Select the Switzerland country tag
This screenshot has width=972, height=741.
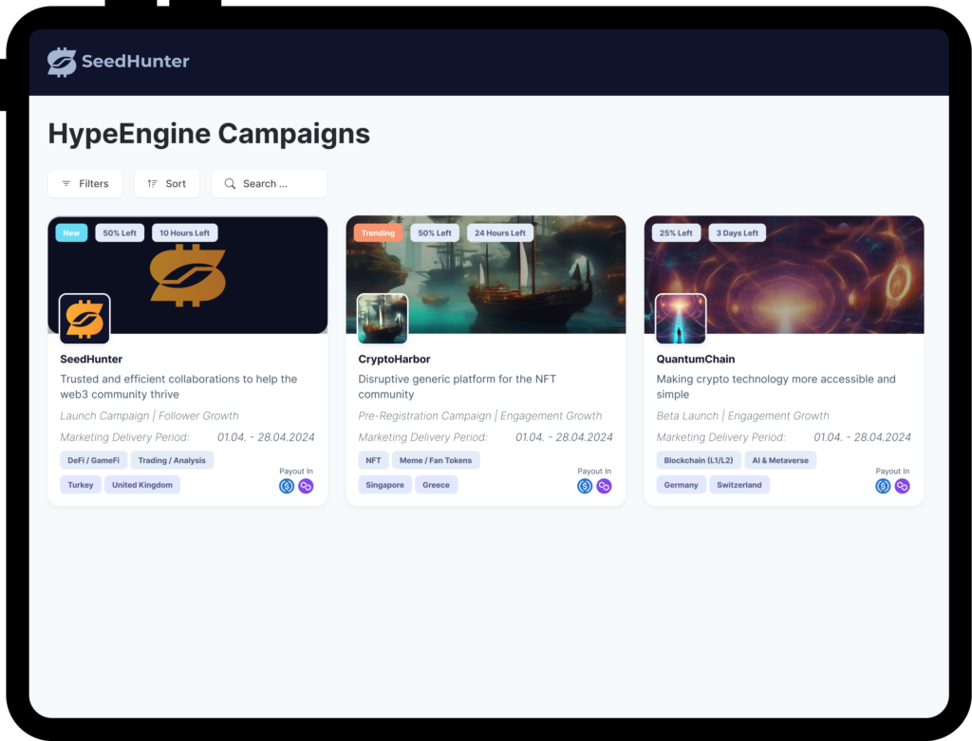coord(739,485)
